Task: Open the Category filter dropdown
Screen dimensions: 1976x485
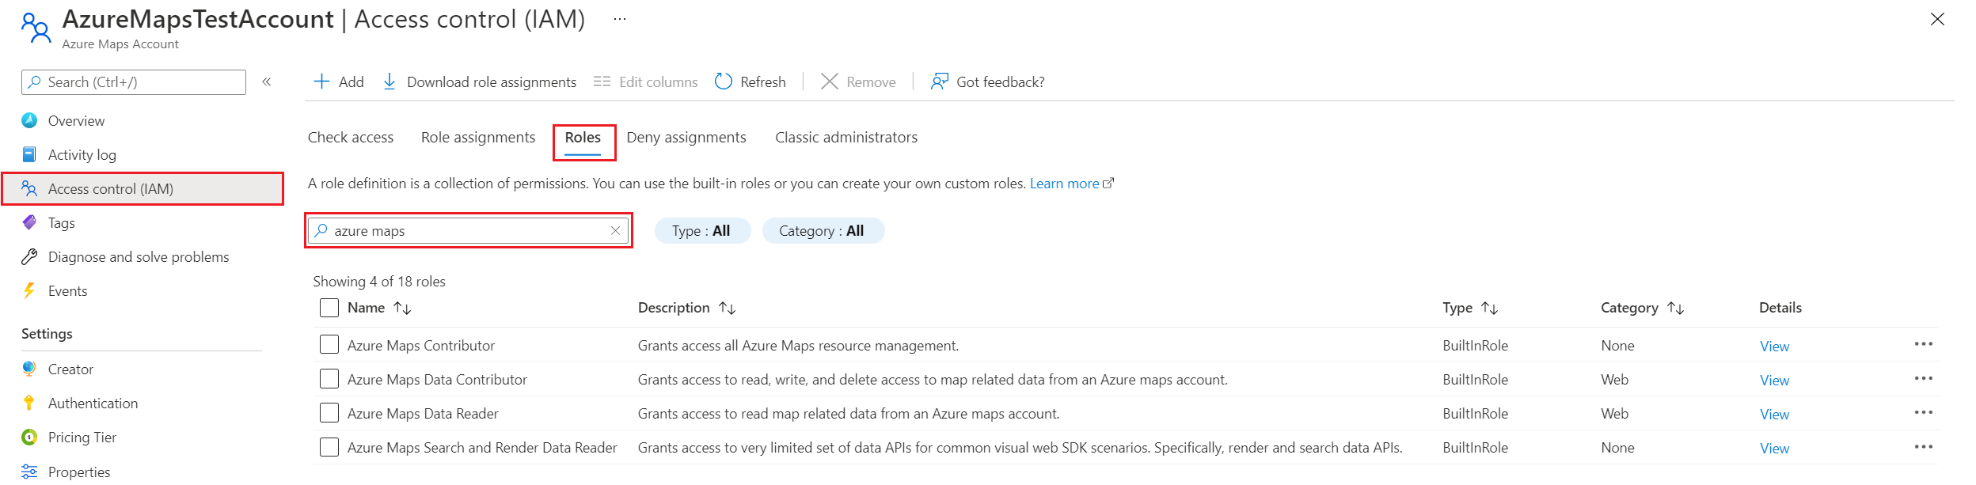Action: 822,231
